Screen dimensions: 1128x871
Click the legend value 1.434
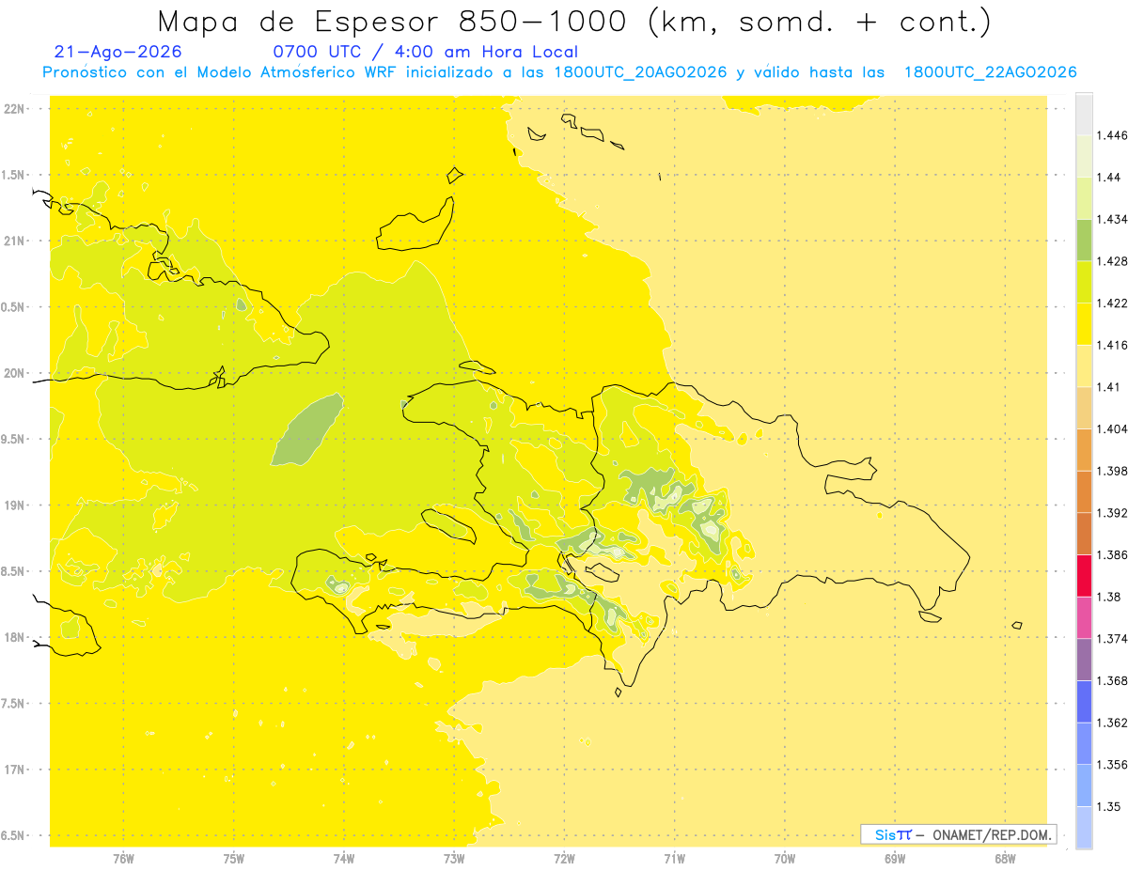tap(1114, 219)
